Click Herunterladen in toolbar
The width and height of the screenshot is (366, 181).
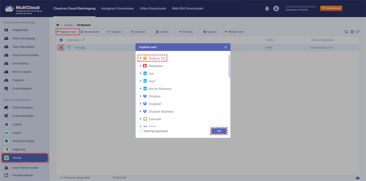90,32
